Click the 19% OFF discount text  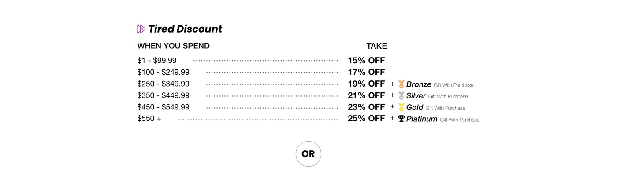[366, 84]
